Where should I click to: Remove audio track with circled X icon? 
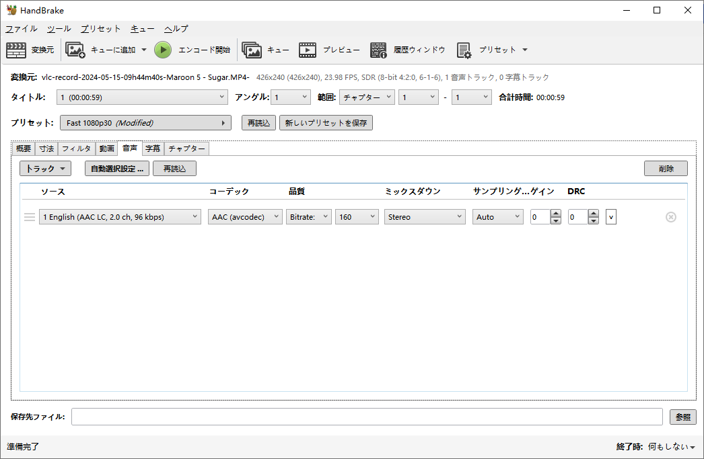pyautogui.click(x=670, y=217)
